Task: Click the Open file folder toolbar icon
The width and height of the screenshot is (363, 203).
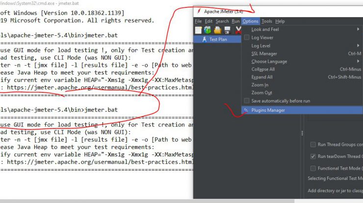Action: [x=217, y=30]
